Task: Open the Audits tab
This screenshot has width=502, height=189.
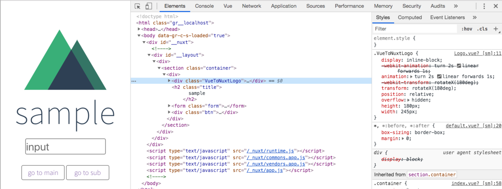Action: [438, 6]
